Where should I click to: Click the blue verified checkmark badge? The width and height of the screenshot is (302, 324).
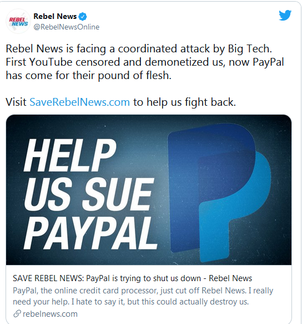point(83,17)
